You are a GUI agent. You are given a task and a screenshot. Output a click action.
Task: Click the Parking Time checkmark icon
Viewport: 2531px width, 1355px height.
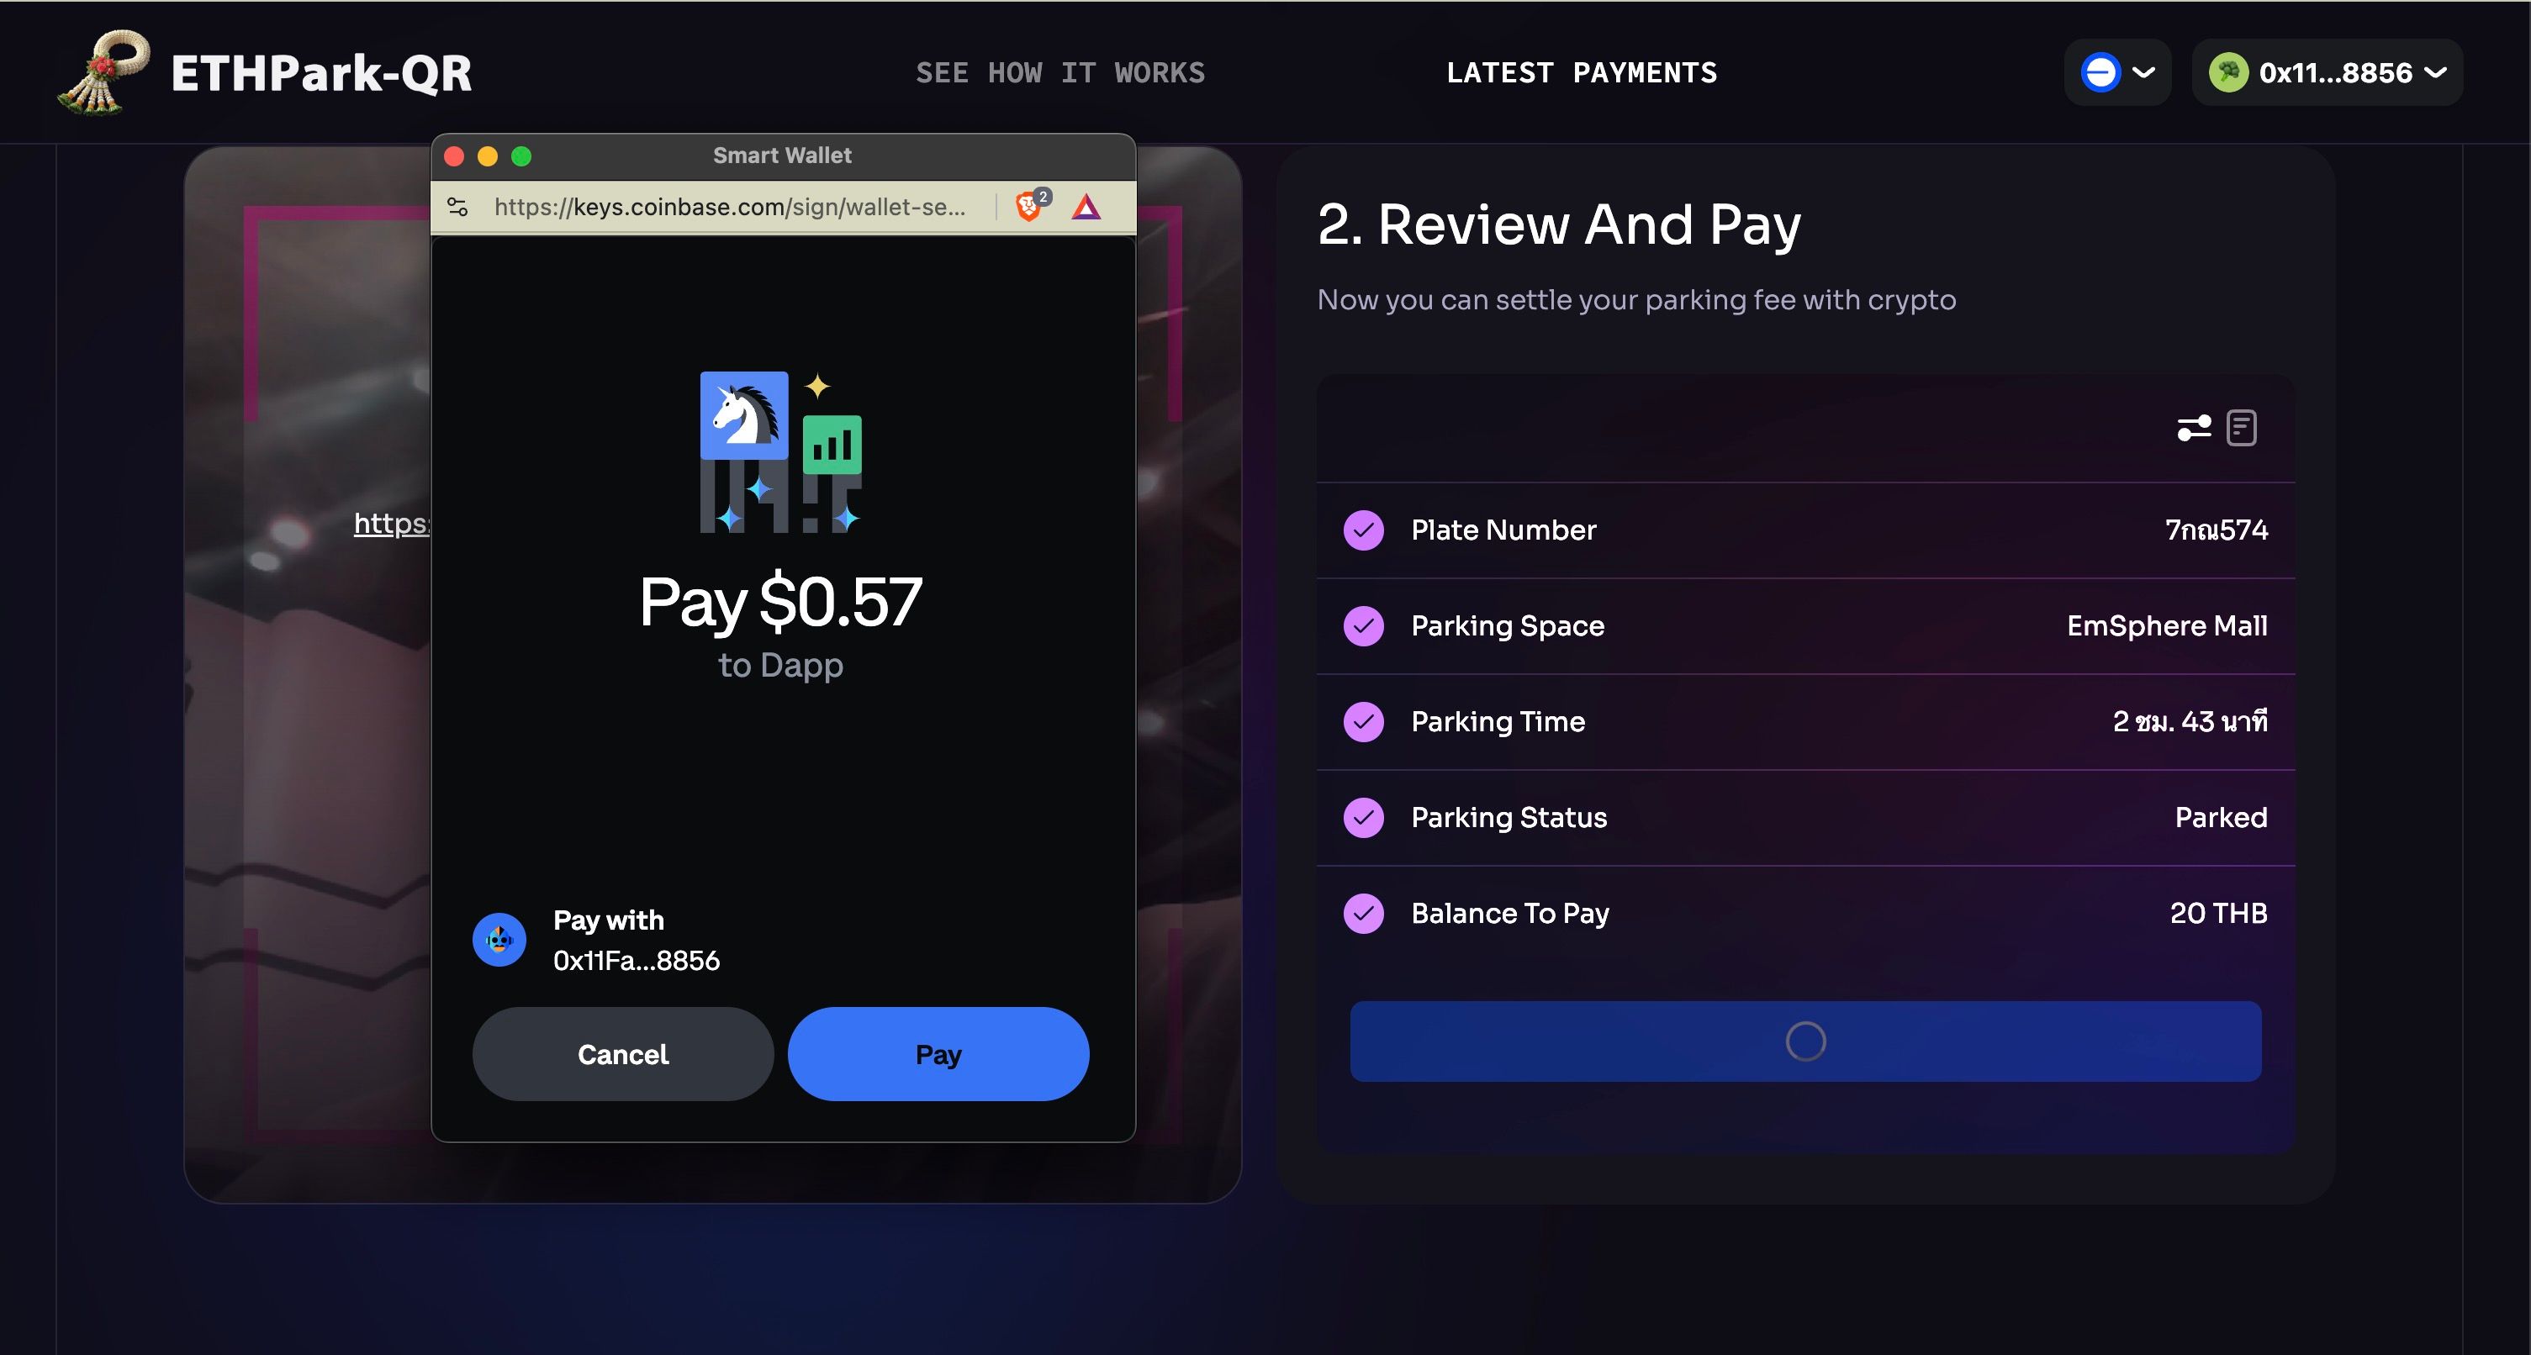(x=1364, y=722)
